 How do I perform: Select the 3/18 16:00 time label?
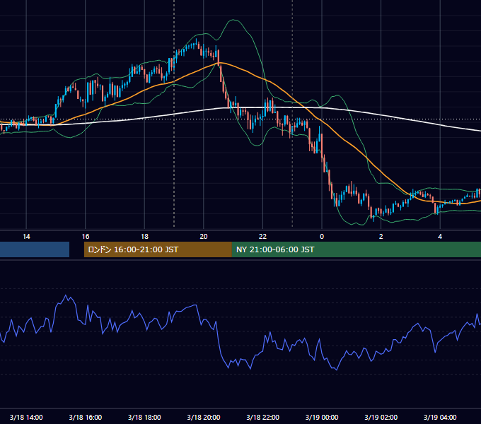(x=86, y=417)
